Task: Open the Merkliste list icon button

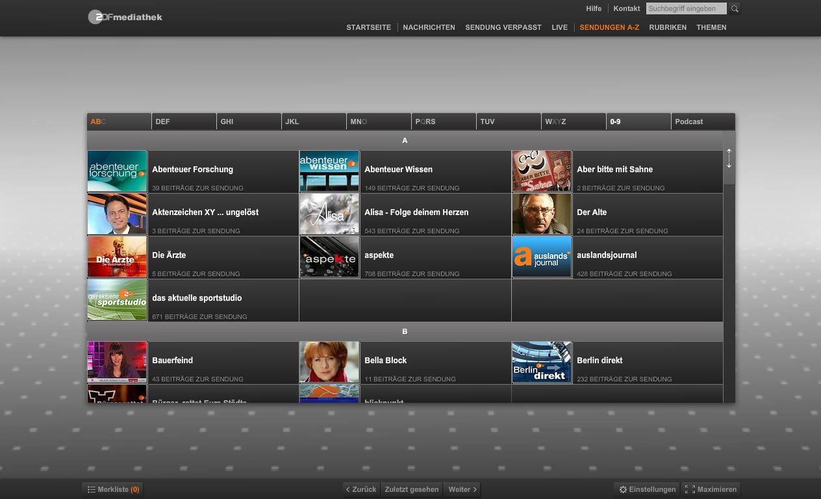Action: (92, 489)
